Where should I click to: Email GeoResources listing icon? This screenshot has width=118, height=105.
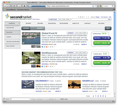tap(52, 66)
